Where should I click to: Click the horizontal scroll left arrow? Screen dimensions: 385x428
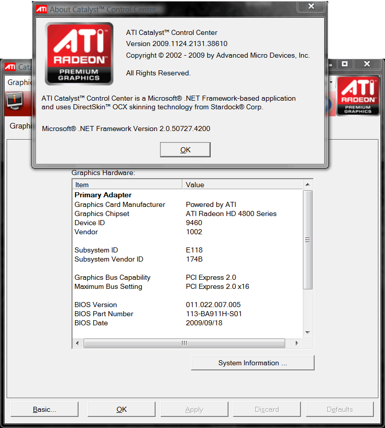(x=78, y=343)
